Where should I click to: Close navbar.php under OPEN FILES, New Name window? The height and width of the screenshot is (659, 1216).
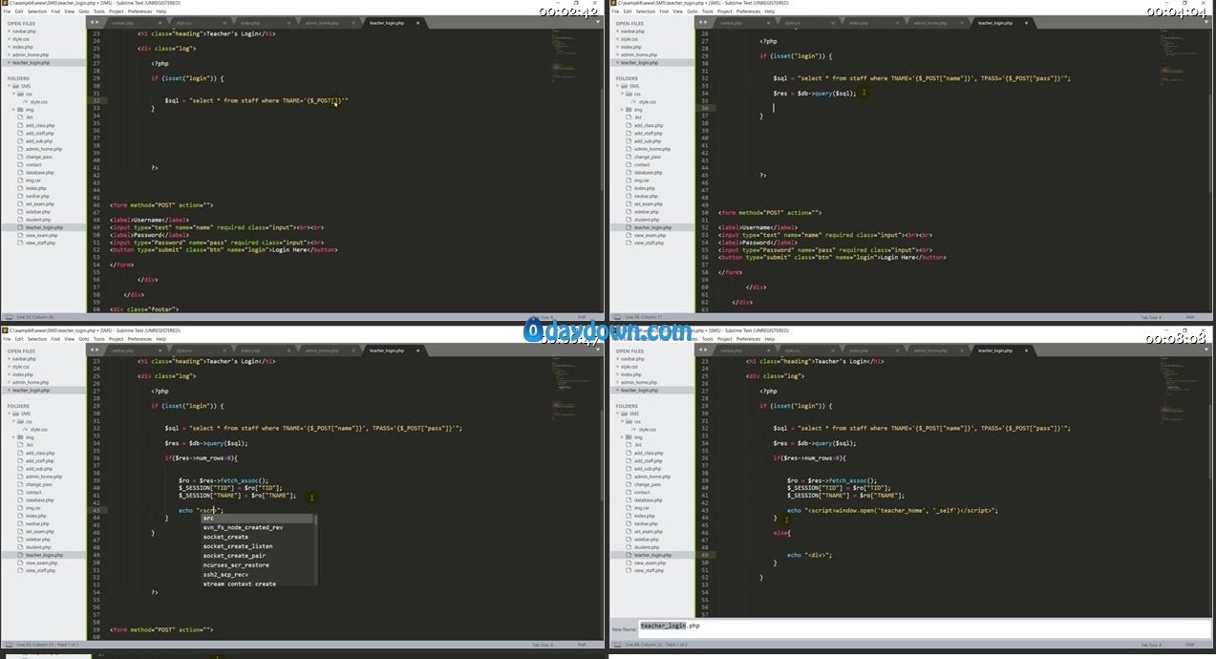617,358
